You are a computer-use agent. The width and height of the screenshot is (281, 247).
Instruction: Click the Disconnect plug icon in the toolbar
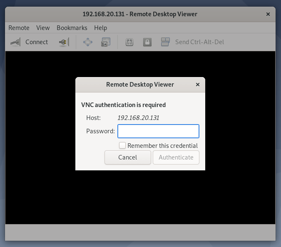click(64, 42)
